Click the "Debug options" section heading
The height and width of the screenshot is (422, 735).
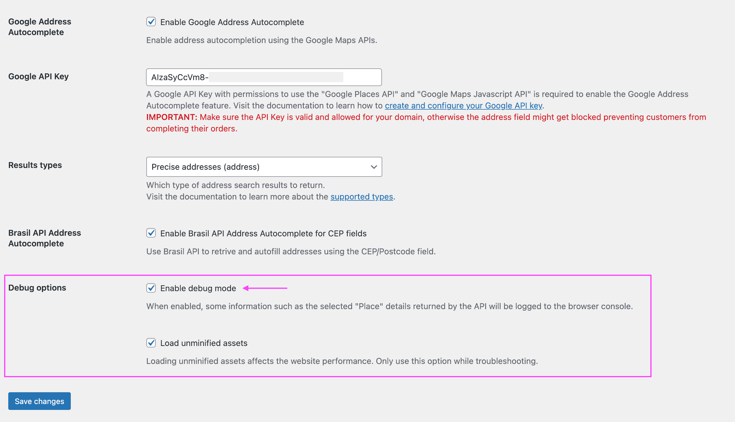[38, 288]
